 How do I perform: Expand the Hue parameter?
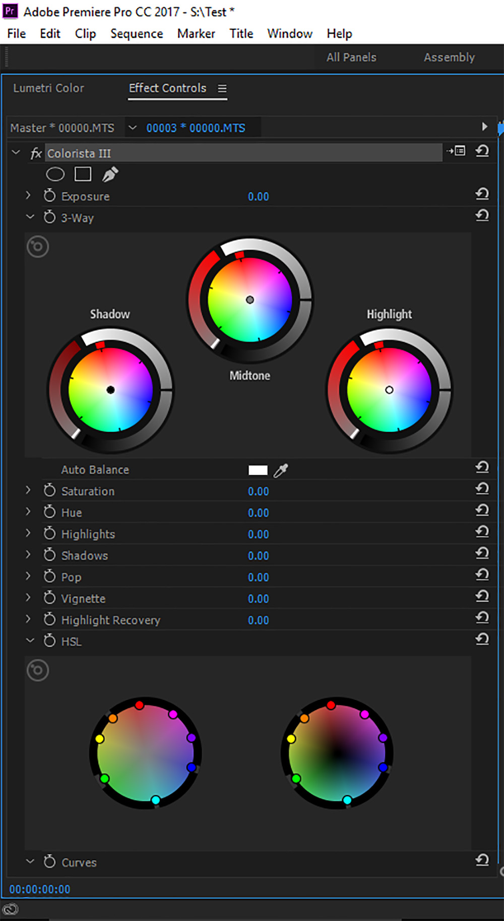tap(28, 512)
